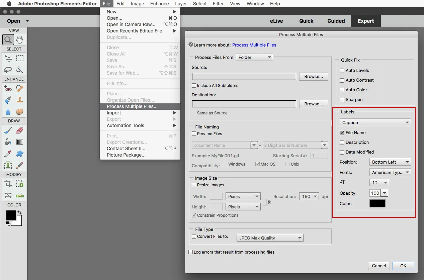Image resolution: width=424 pixels, height=280 pixels.
Task: Select the Clone Stamp tool
Action: 20,100
